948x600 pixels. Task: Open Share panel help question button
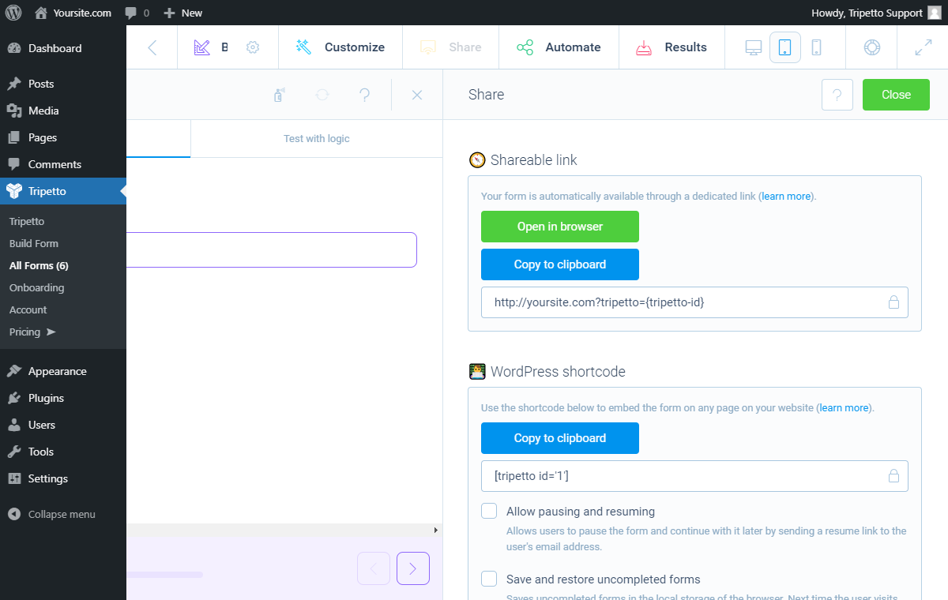837,95
